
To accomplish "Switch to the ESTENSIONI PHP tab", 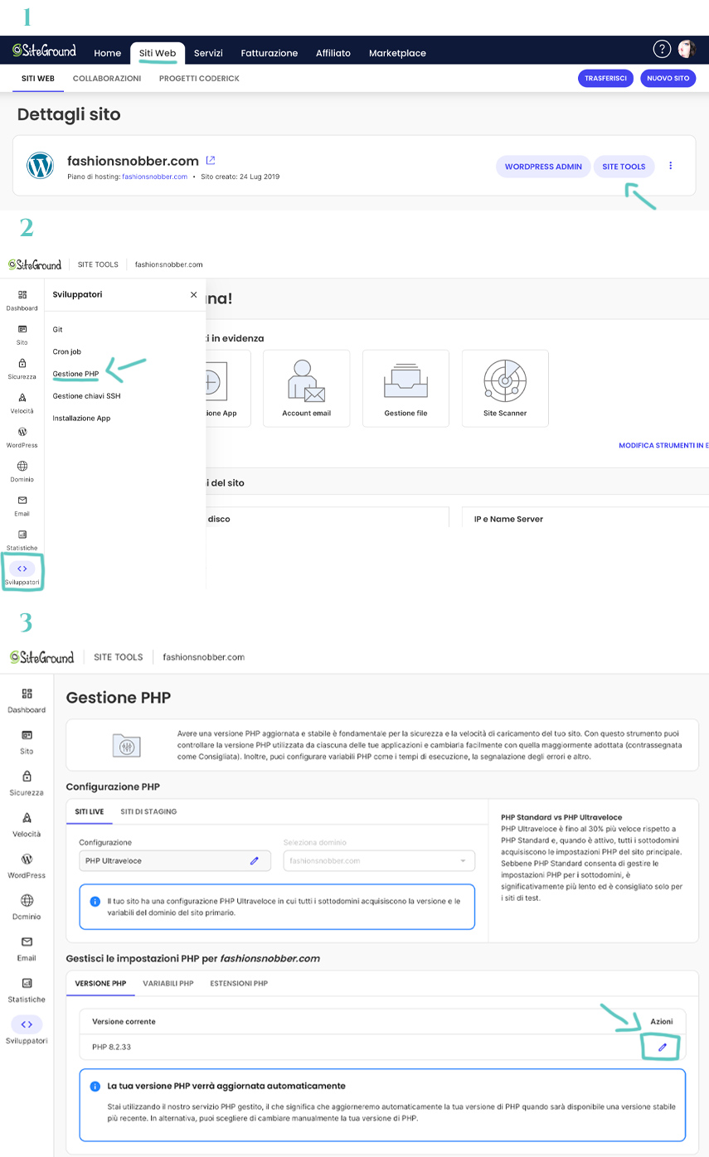I will point(239,983).
